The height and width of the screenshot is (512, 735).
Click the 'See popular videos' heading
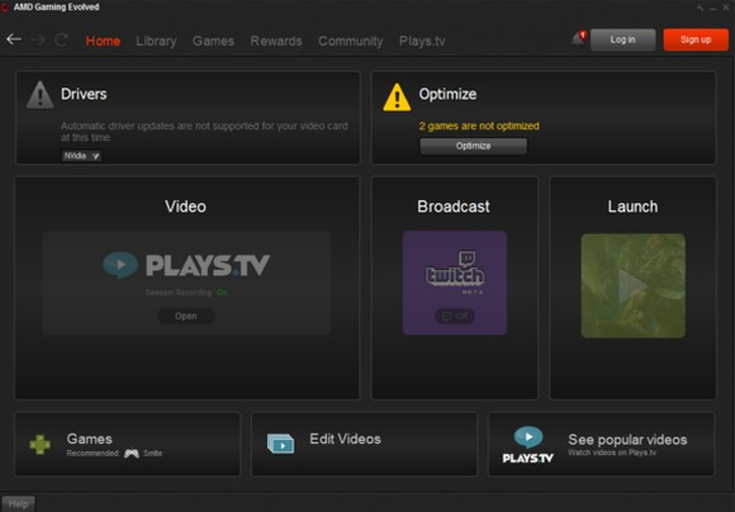(627, 440)
